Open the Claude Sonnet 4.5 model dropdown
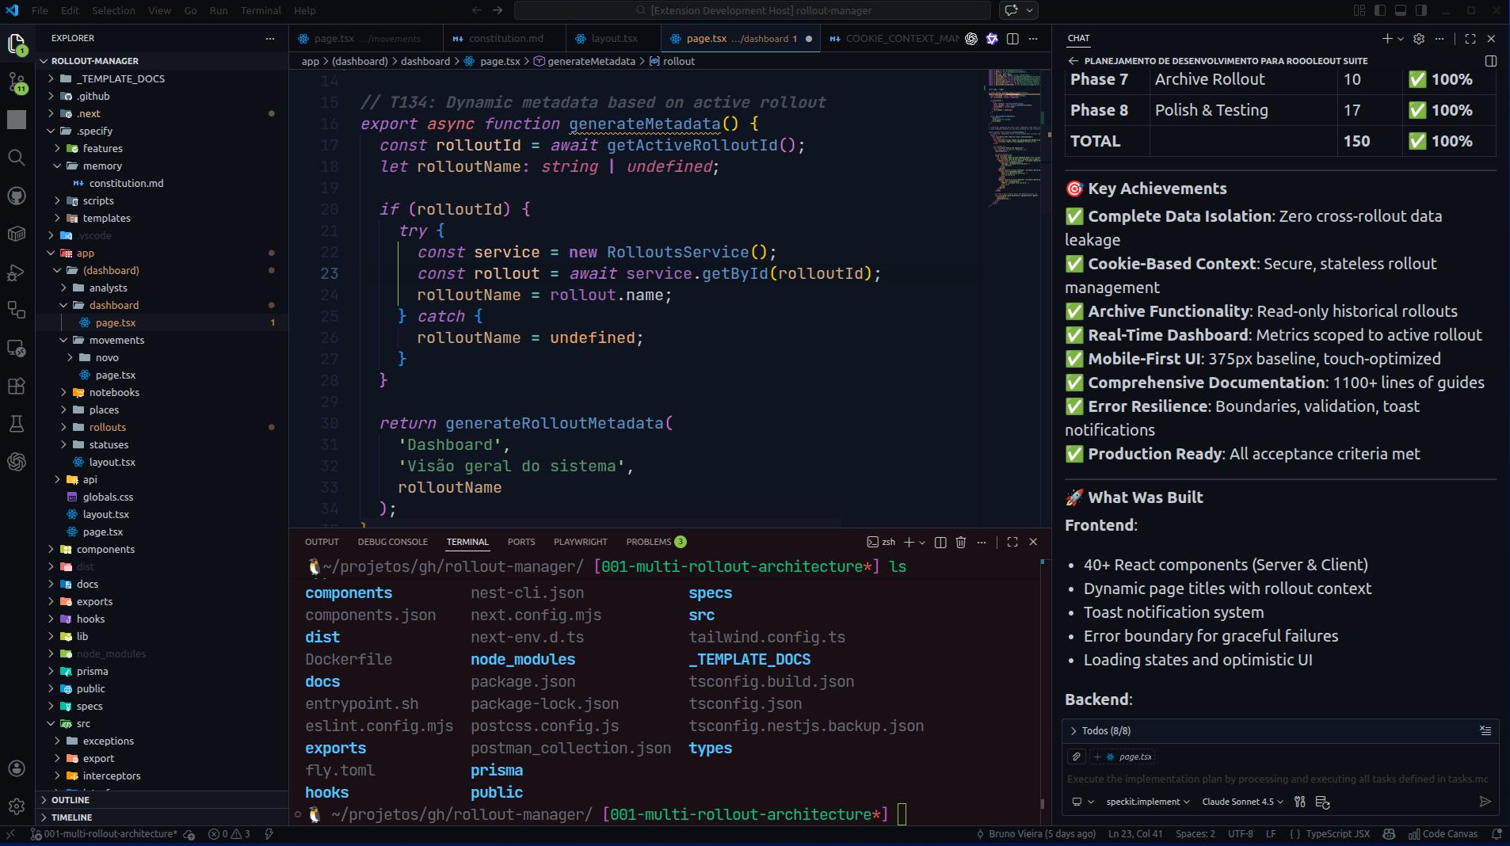Viewport: 1510px width, 846px height. click(1240, 802)
